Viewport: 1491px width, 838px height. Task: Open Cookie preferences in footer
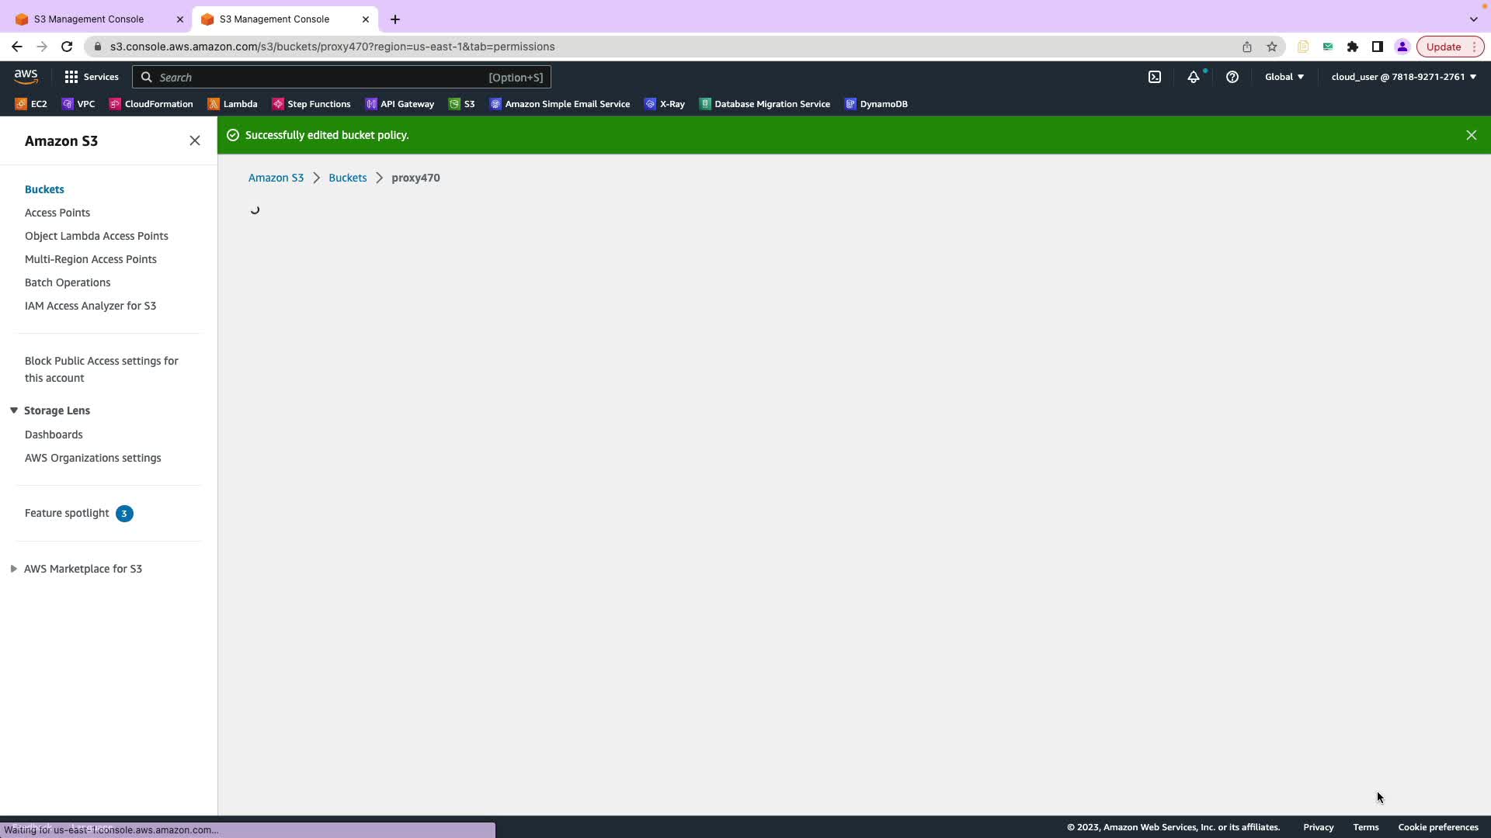1437,827
